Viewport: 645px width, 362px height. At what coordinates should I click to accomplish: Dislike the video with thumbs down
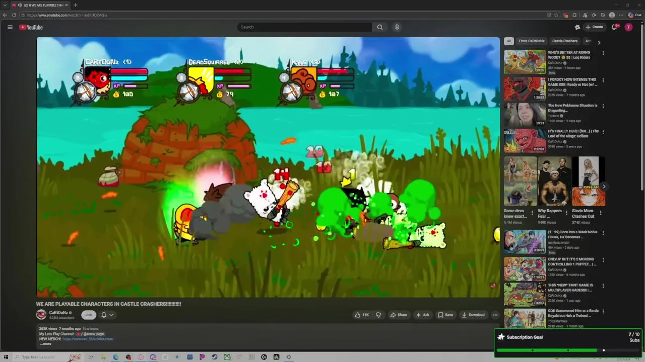click(378, 315)
